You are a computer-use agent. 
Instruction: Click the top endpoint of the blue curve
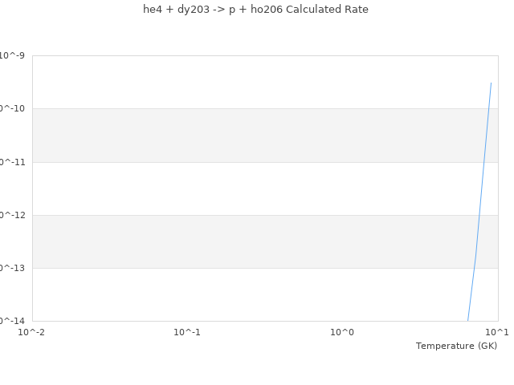pyautogui.click(x=491, y=83)
